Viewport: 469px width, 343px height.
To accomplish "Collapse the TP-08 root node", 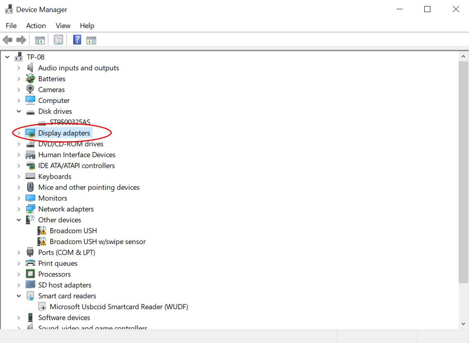I will coord(7,57).
